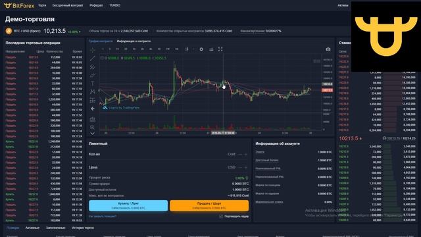Open chart settings gear
The width and height of the screenshot is (421, 237).
click(201, 49)
